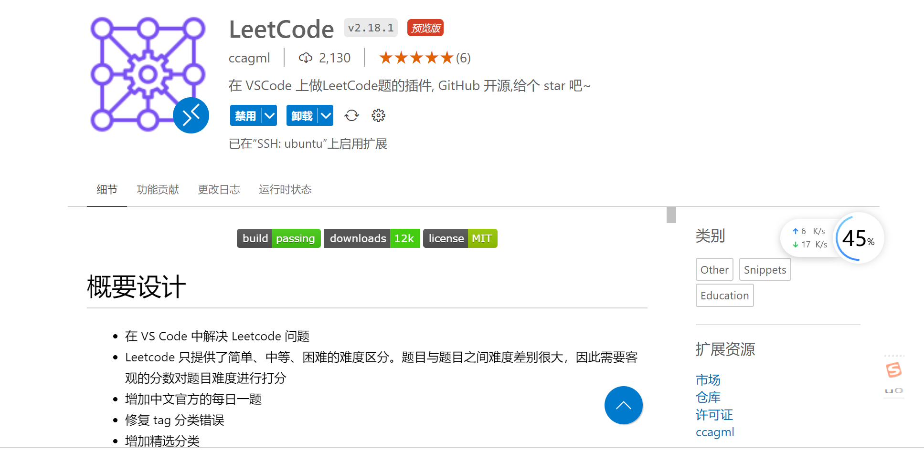Click the remote SSH badge on logo
This screenshot has height=450, width=924.
click(x=191, y=115)
